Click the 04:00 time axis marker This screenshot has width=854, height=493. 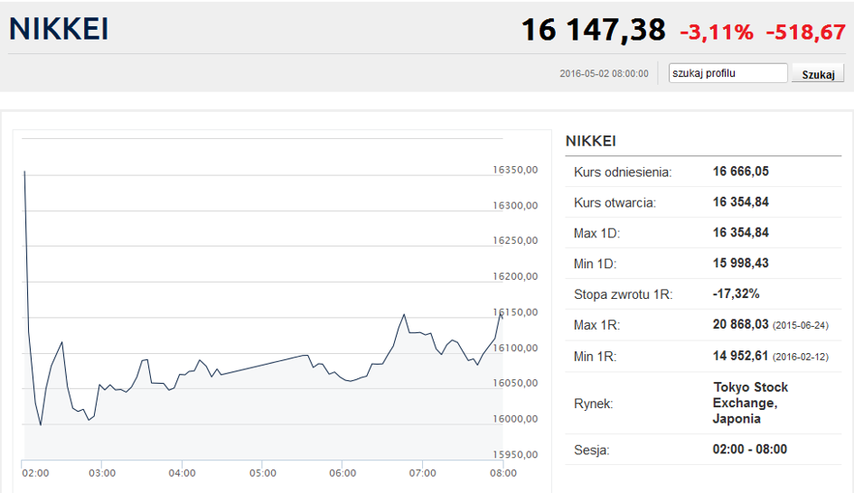[182, 473]
